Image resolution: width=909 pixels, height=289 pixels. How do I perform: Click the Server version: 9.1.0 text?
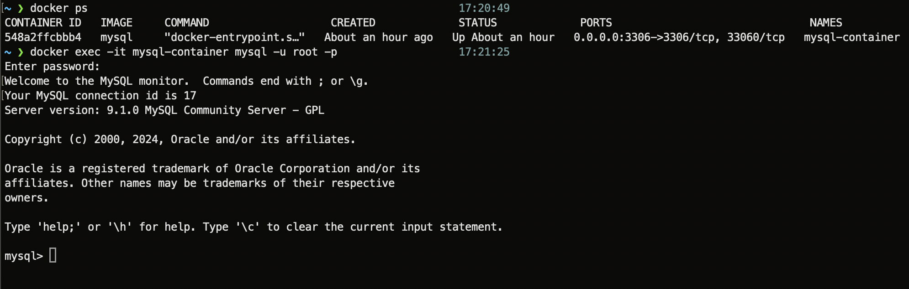click(72, 110)
